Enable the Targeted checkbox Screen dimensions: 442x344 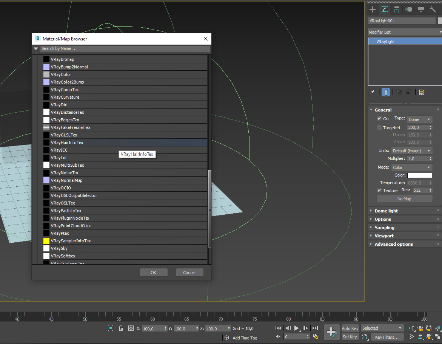[379, 127]
